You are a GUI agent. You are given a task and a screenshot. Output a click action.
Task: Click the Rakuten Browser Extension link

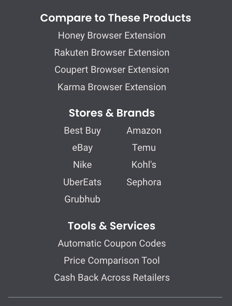pyautogui.click(x=112, y=53)
